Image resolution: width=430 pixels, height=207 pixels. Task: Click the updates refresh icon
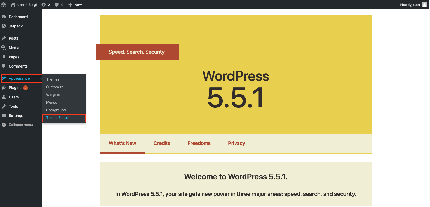tap(43, 5)
